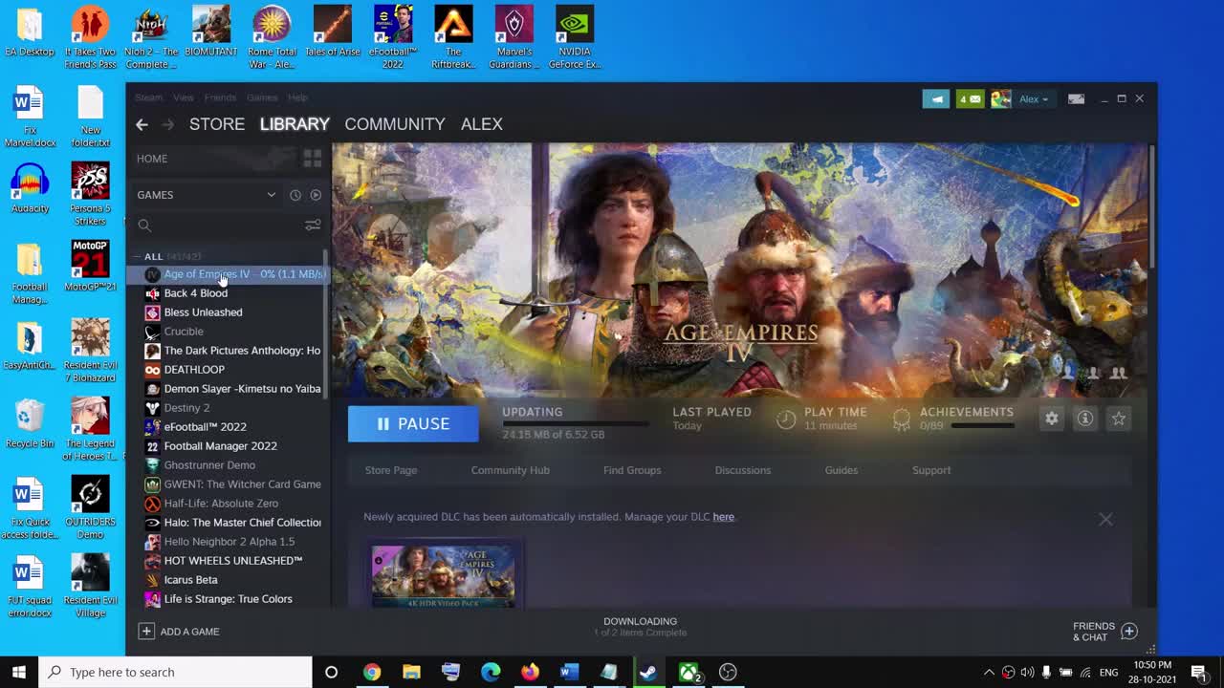The width and height of the screenshot is (1224, 688).
Task: Open the COMMUNITY tab
Action: tap(395, 124)
